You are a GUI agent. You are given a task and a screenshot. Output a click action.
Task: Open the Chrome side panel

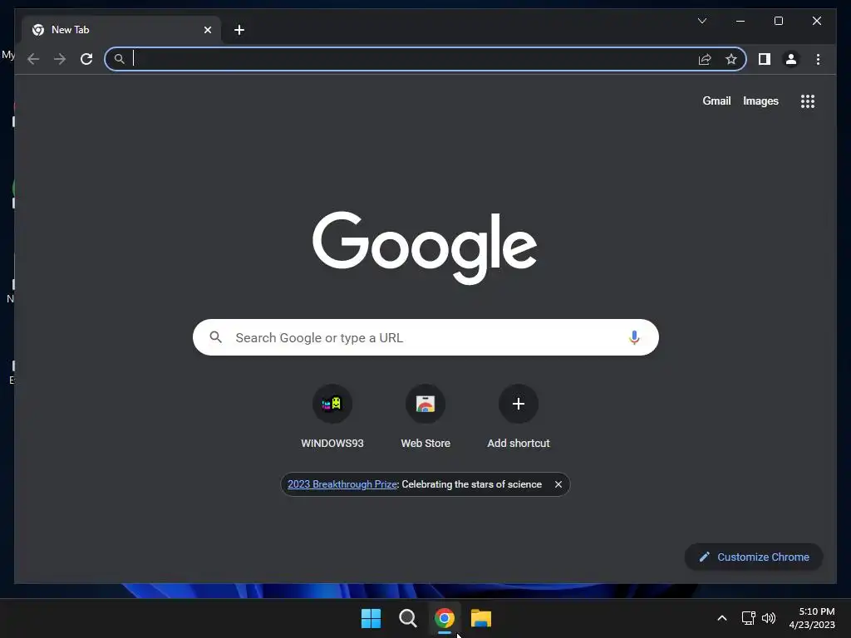click(765, 59)
